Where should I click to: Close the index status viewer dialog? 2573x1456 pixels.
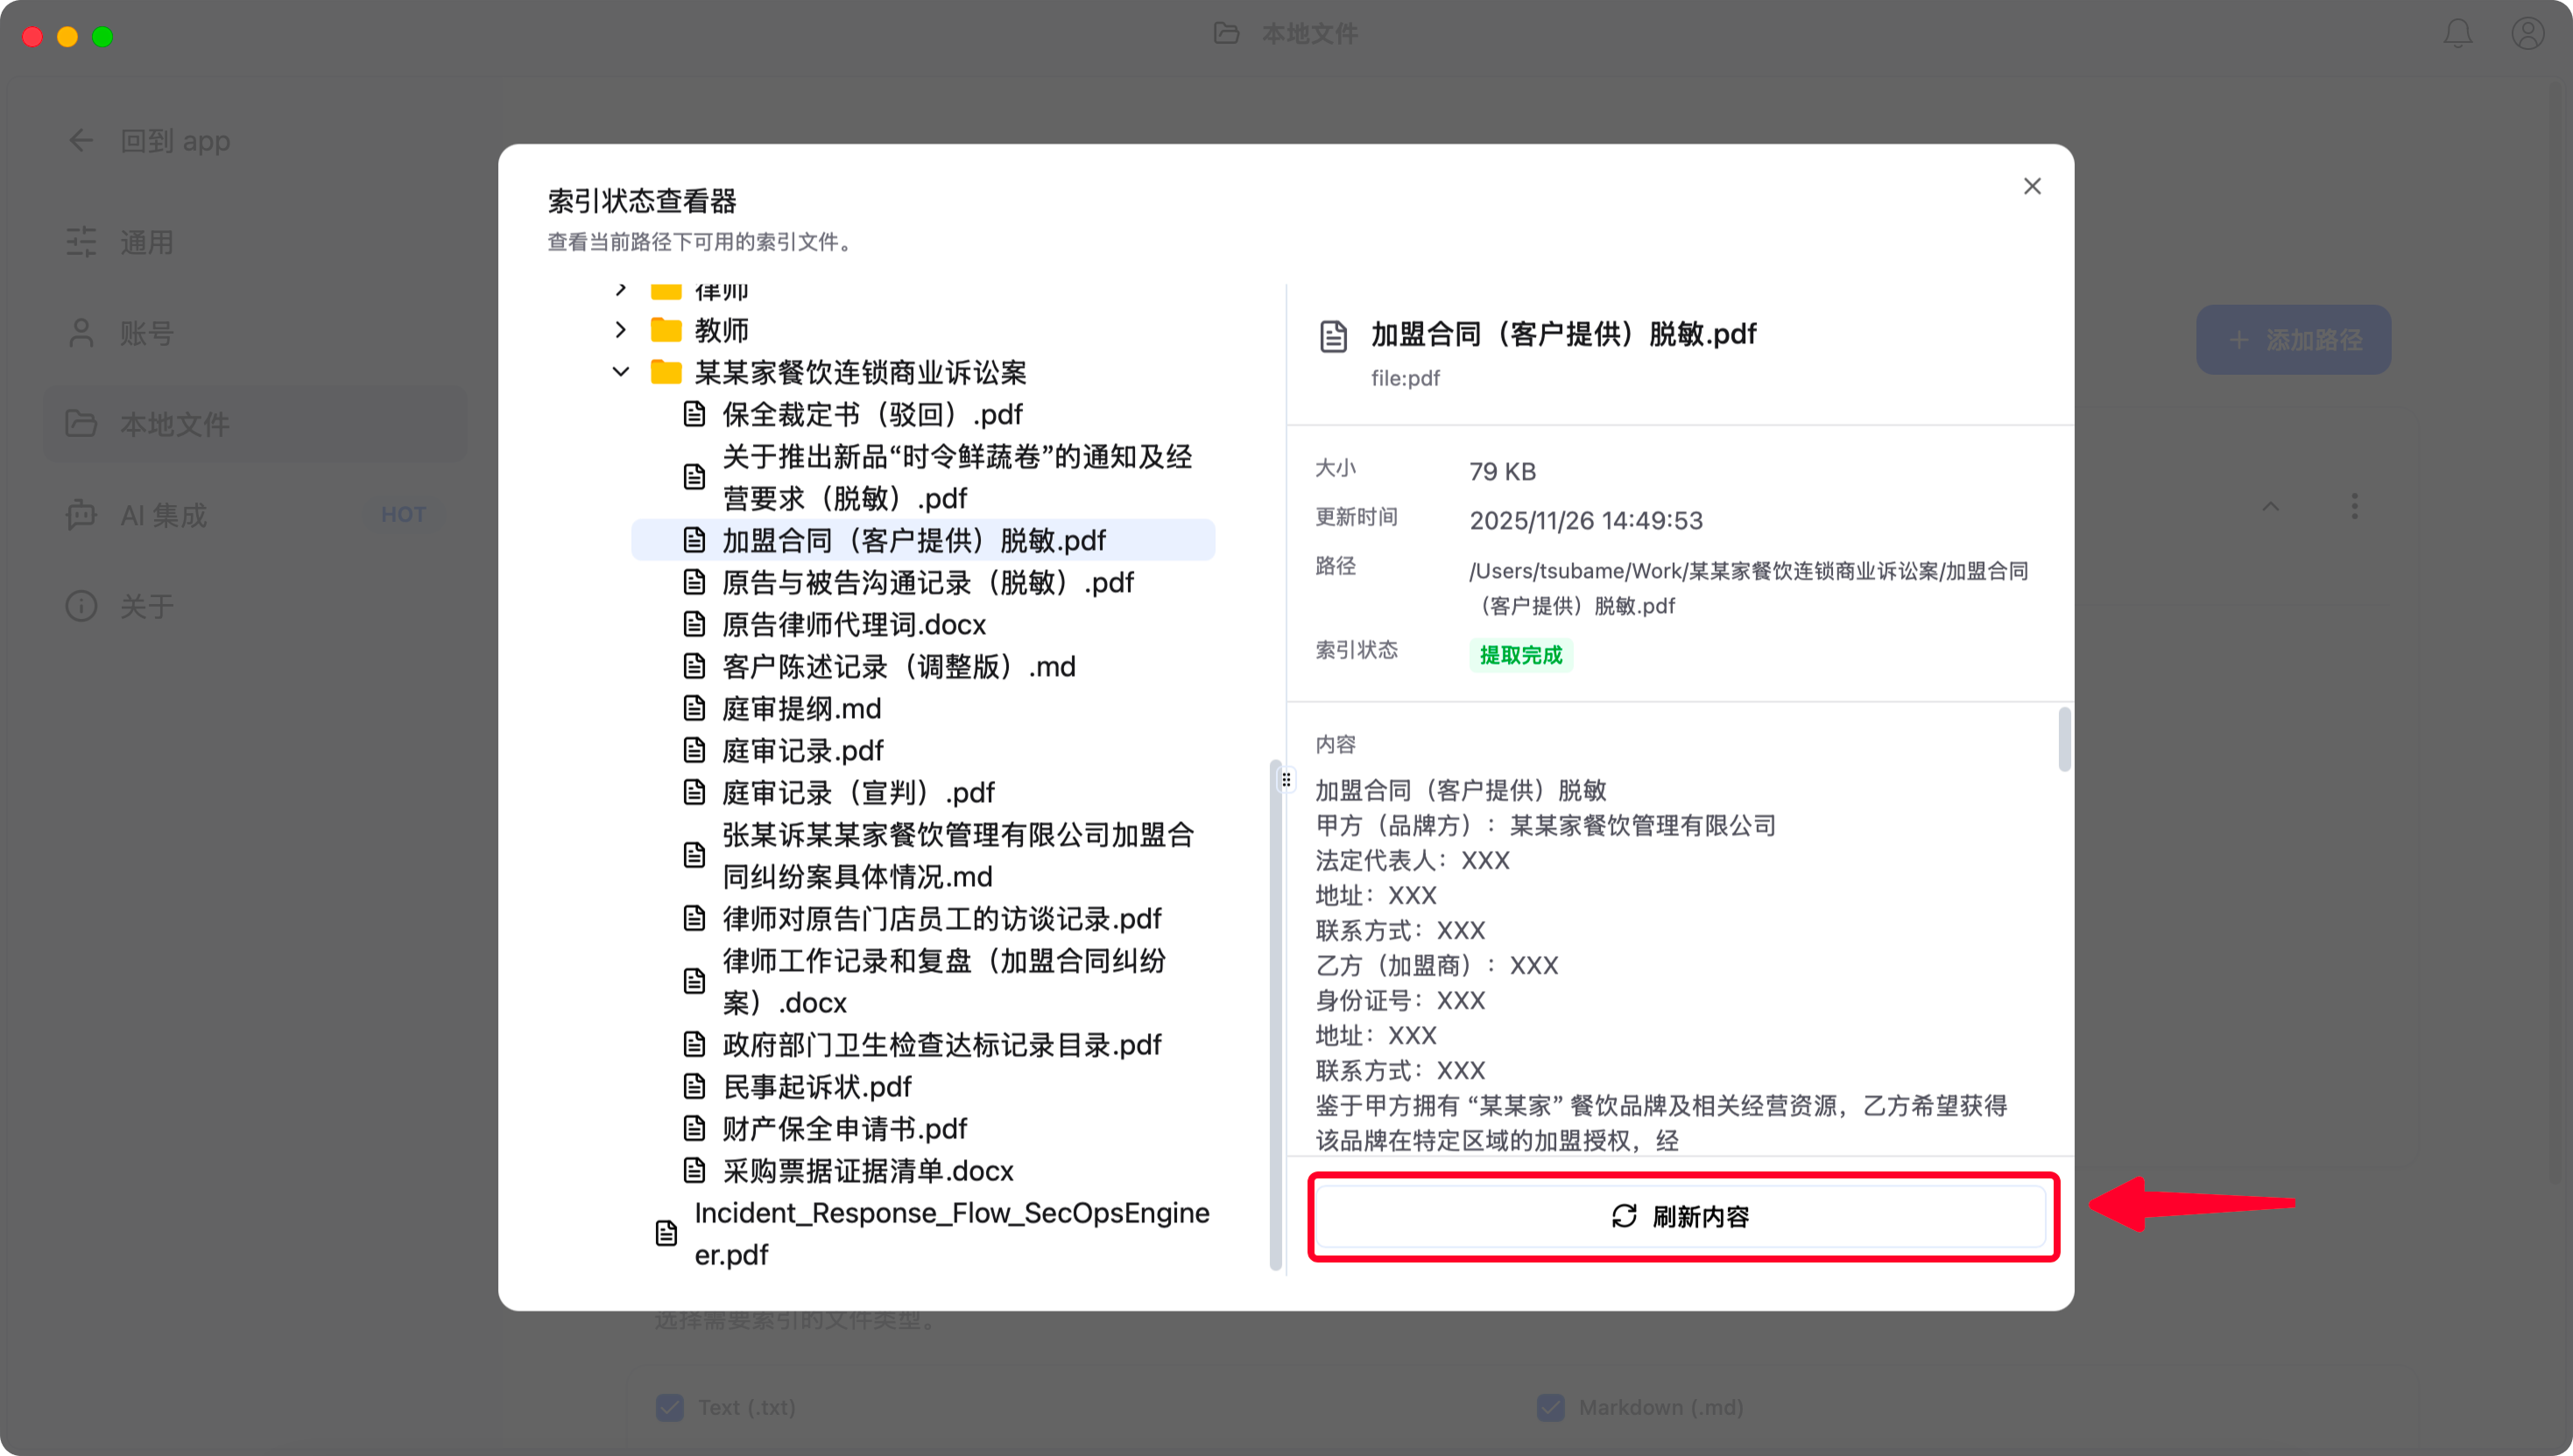(2032, 186)
